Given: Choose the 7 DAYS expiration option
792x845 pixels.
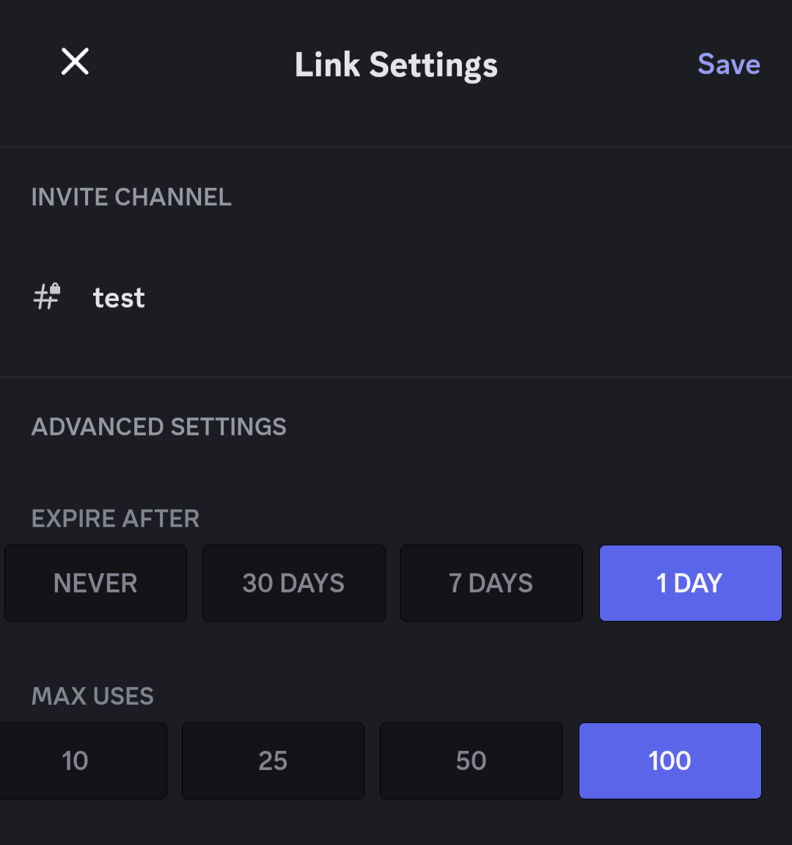Looking at the screenshot, I should tap(491, 584).
